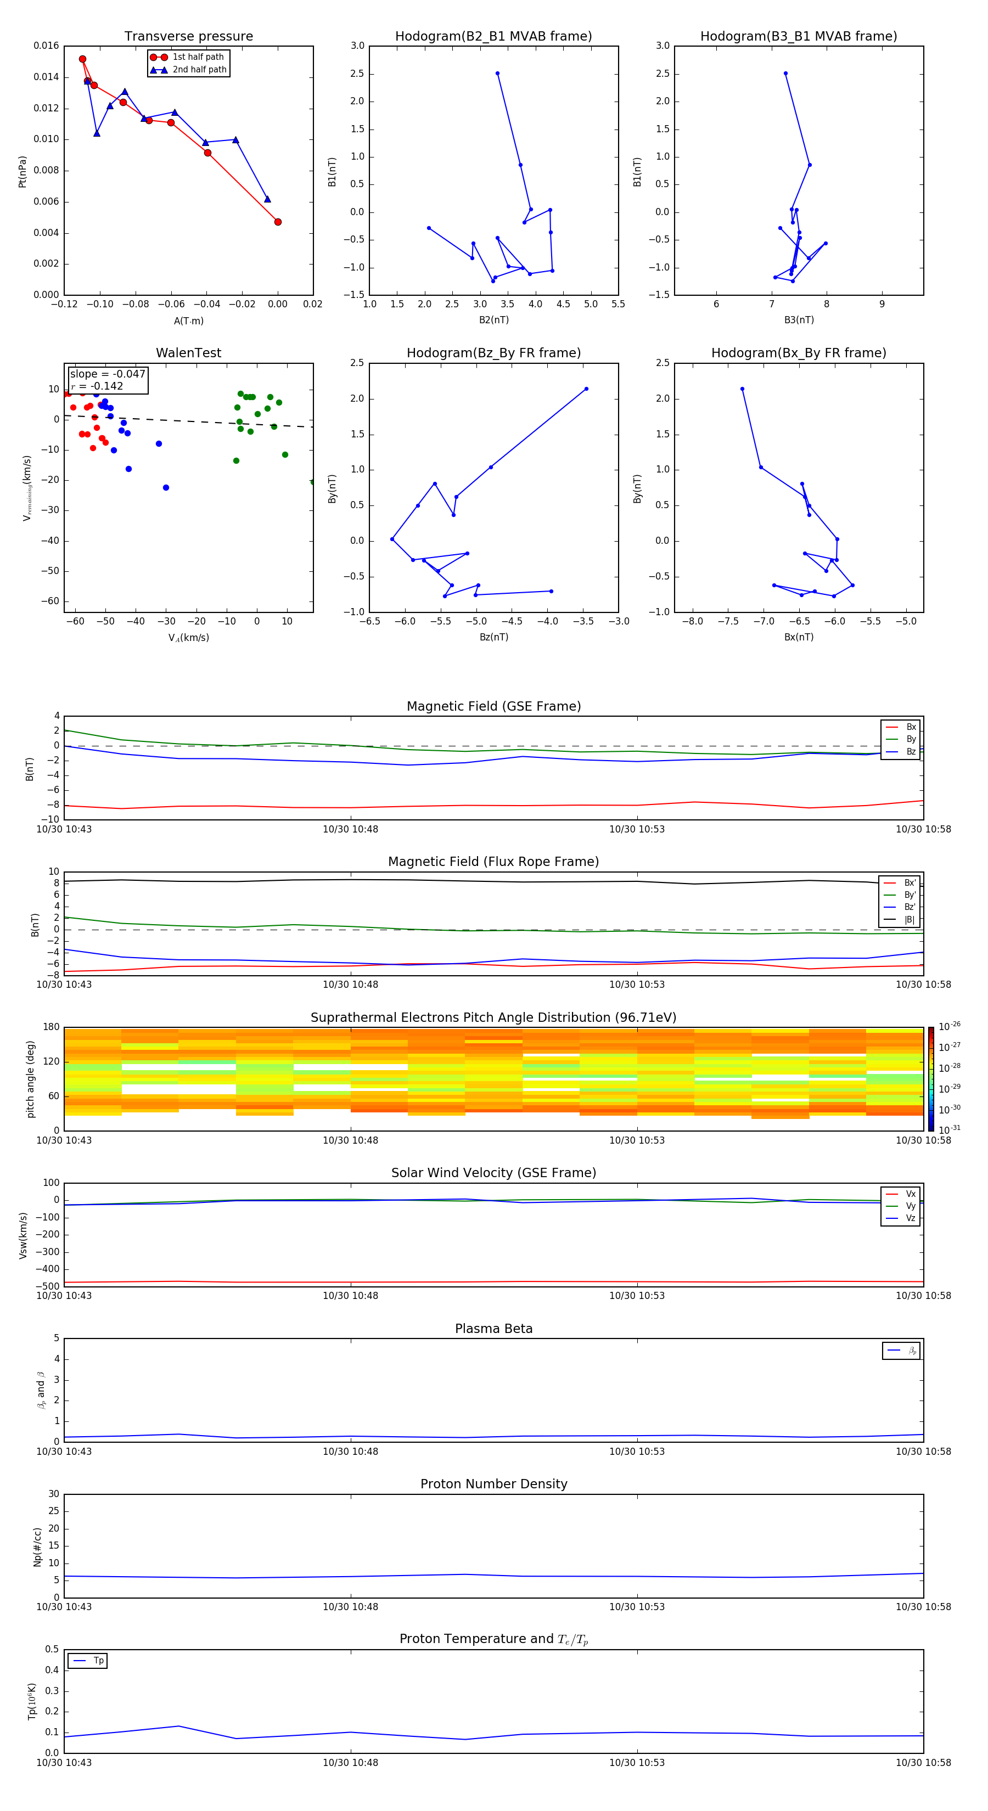The width and height of the screenshot is (988, 1811).
Task: Select the "1st half path" legend entry
Action: [x=188, y=57]
